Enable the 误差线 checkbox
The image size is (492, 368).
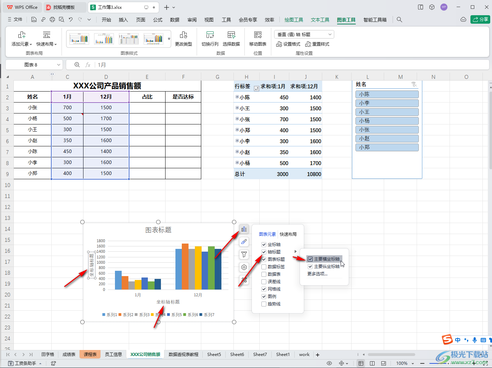click(x=264, y=282)
